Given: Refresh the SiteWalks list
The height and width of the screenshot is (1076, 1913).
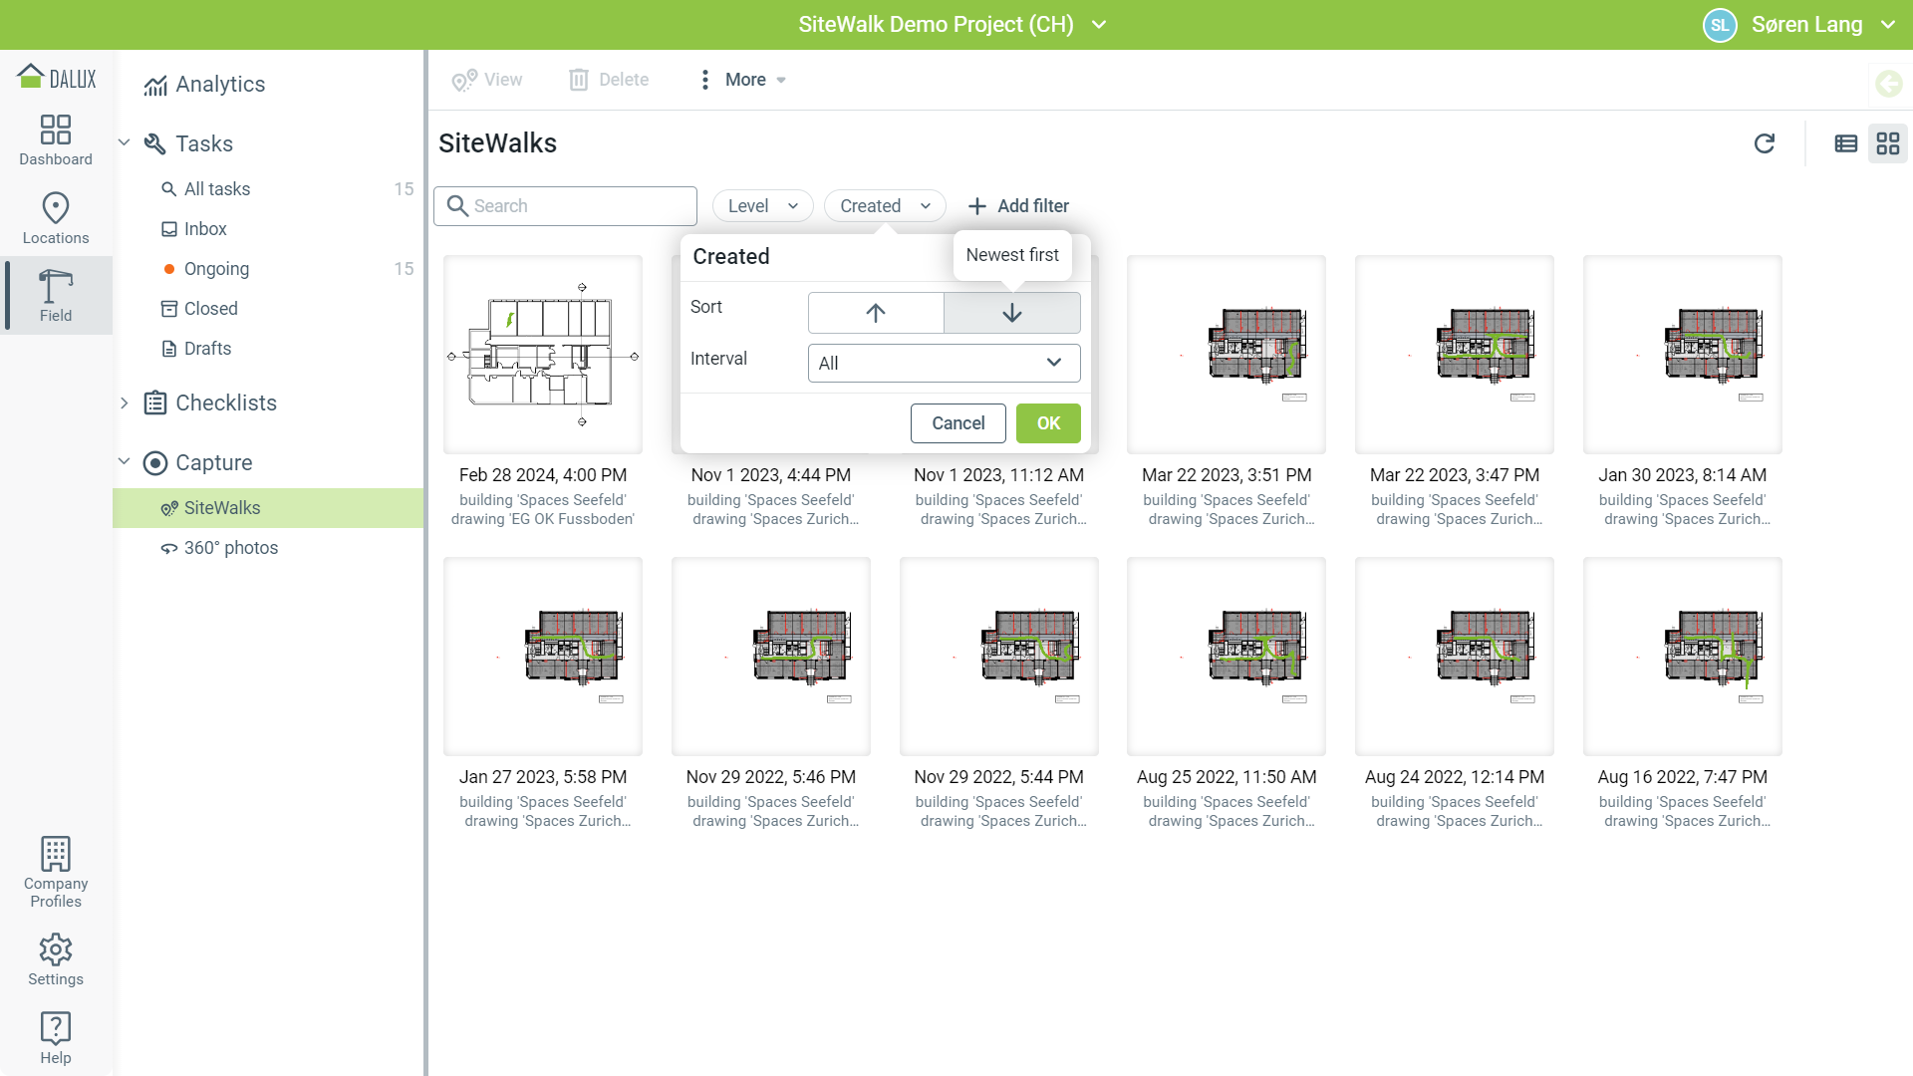Looking at the screenshot, I should (1765, 143).
